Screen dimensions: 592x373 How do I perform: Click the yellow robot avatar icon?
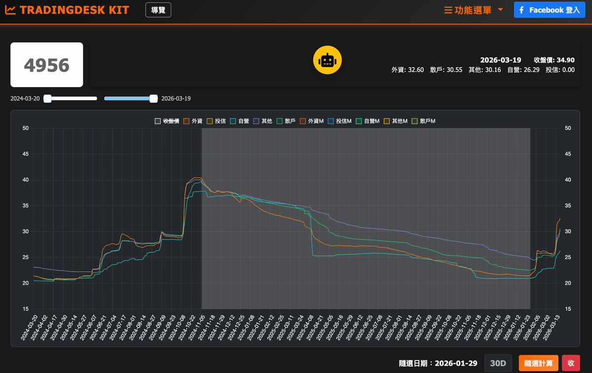[327, 60]
